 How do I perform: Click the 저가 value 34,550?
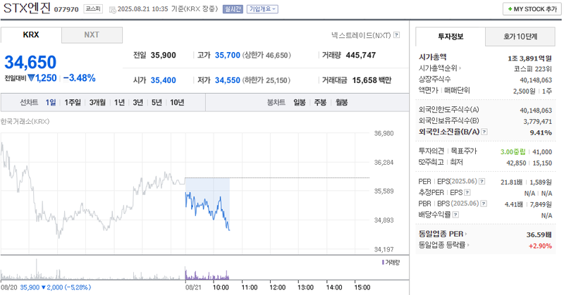point(227,80)
